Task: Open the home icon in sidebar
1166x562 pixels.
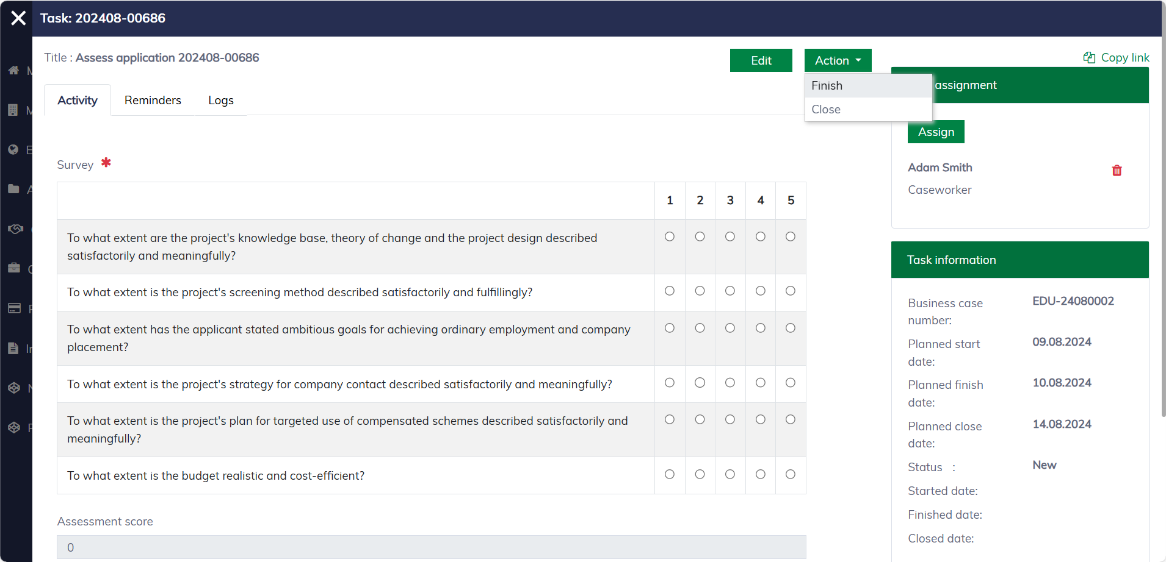Action: click(13, 71)
